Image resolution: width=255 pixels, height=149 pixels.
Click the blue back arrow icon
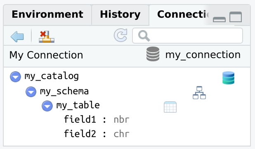coord(17,37)
